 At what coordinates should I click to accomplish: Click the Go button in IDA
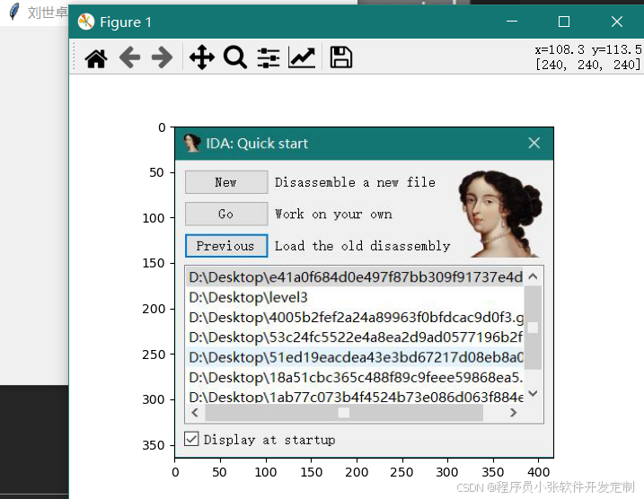click(226, 214)
